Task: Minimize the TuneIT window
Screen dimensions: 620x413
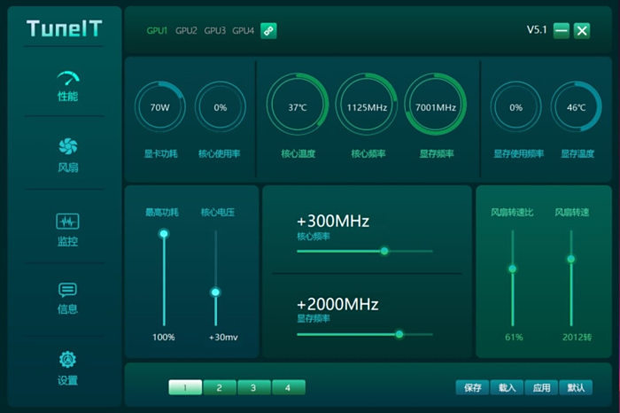Action: tap(561, 30)
